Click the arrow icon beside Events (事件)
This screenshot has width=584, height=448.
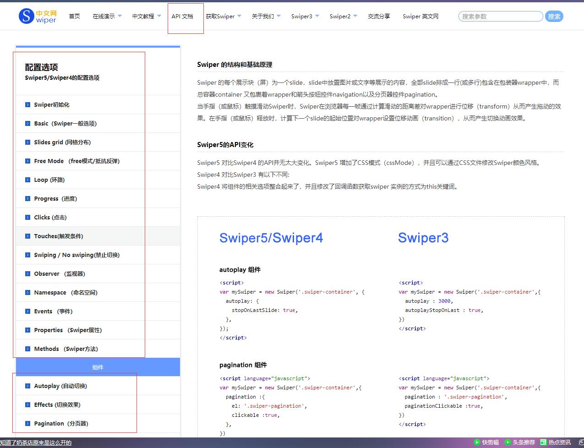tap(28, 311)
